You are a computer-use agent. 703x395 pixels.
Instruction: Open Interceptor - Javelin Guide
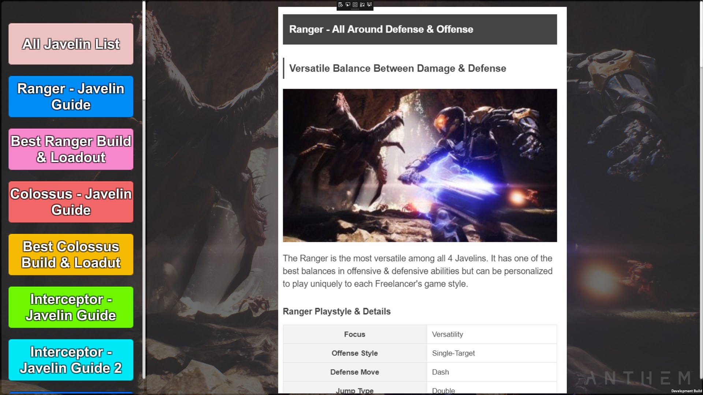coord(71,307)
